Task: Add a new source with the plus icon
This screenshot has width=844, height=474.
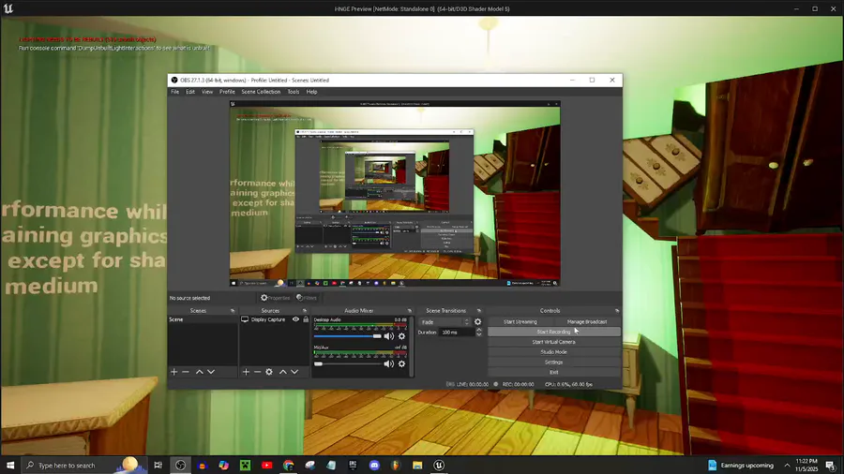Action: [x=246, y=372]
